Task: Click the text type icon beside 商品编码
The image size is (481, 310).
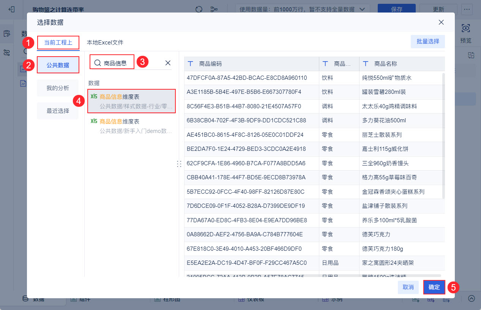Action: click(191, 64)
